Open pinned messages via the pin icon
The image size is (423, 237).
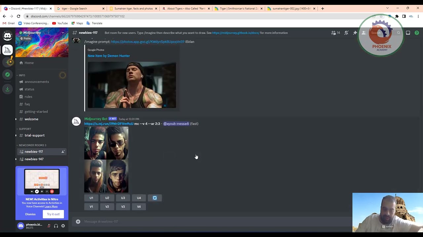pyautogui.click(x=355, y=33)
